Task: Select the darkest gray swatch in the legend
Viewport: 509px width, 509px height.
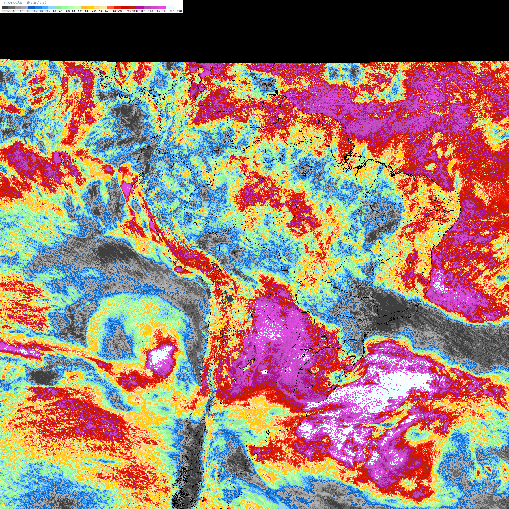Action: (x=5, y=8)
